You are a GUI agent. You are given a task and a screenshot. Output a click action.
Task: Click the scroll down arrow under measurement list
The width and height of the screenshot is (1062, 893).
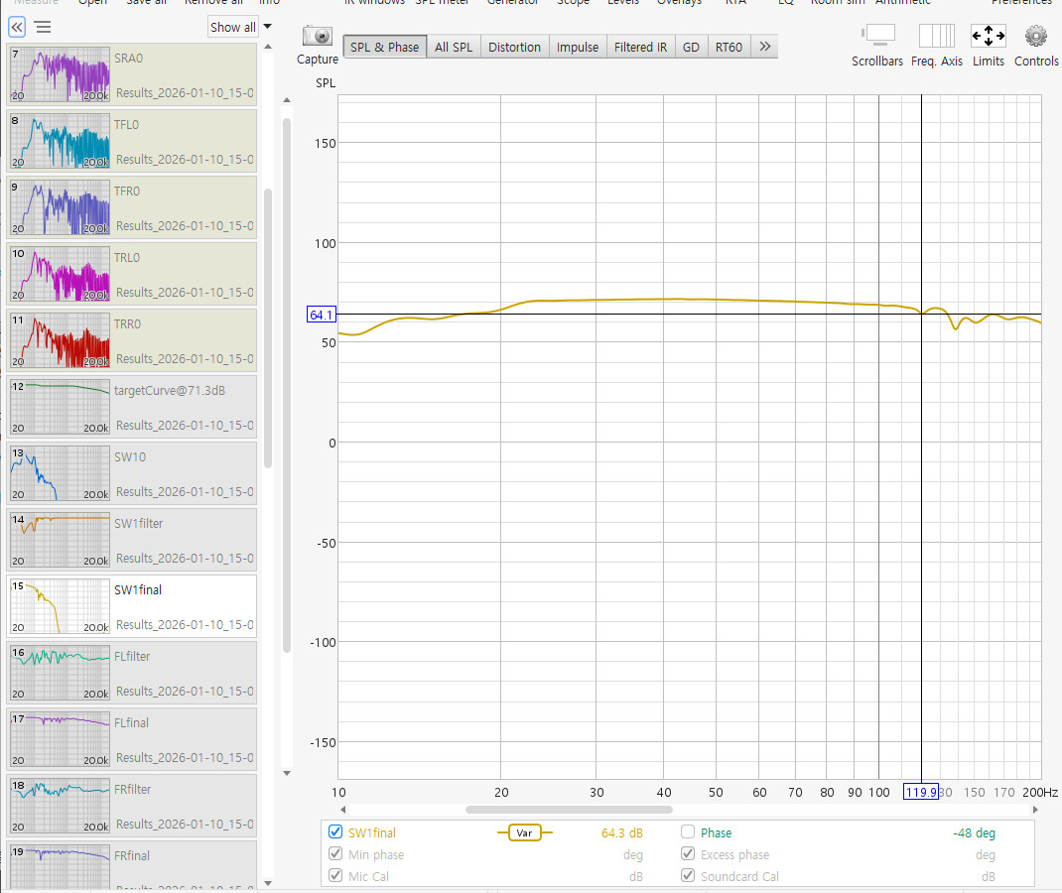coord(287,773)
